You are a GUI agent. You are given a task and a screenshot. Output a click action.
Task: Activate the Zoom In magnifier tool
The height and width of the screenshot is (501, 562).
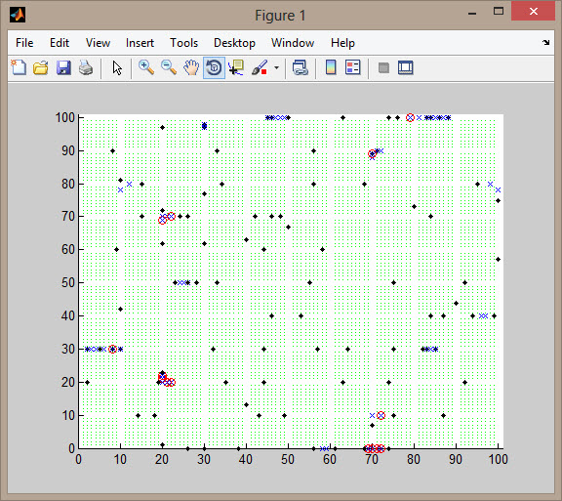146,67
